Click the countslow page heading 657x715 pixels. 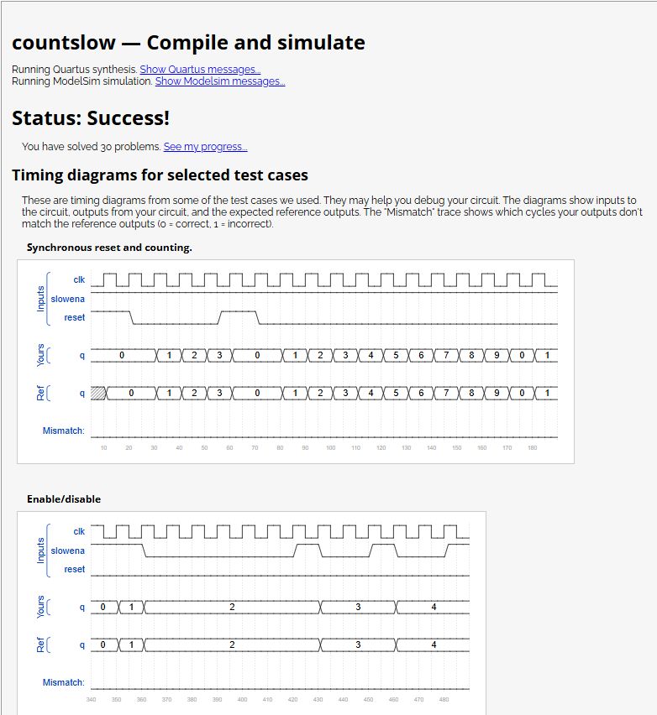(187, 42)
